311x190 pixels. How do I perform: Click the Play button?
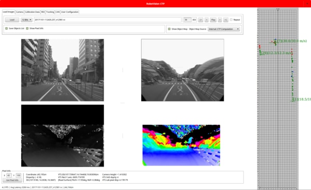click(x=213, y=20)
